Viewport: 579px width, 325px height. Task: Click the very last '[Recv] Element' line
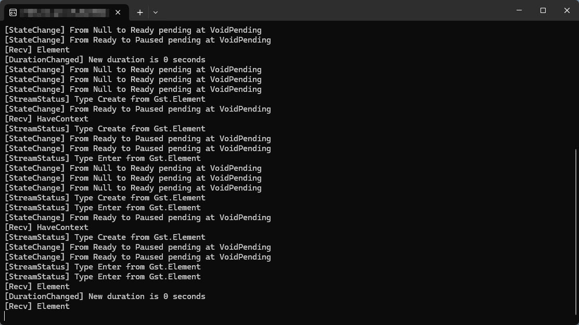point(37,306)
